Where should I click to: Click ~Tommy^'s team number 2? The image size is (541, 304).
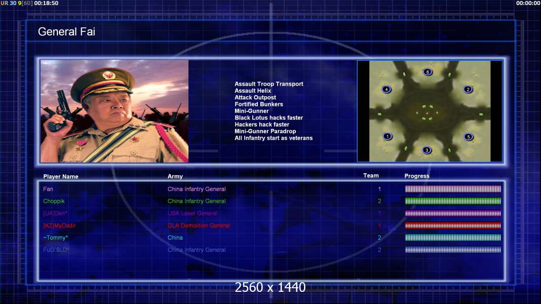(380, 238)
